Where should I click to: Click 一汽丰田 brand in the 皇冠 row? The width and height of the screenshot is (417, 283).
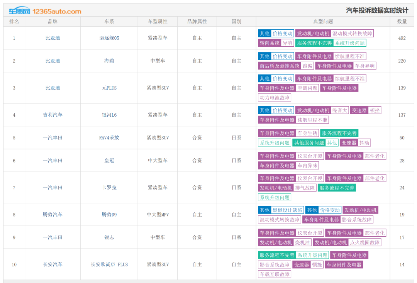(x=53, y=161)
